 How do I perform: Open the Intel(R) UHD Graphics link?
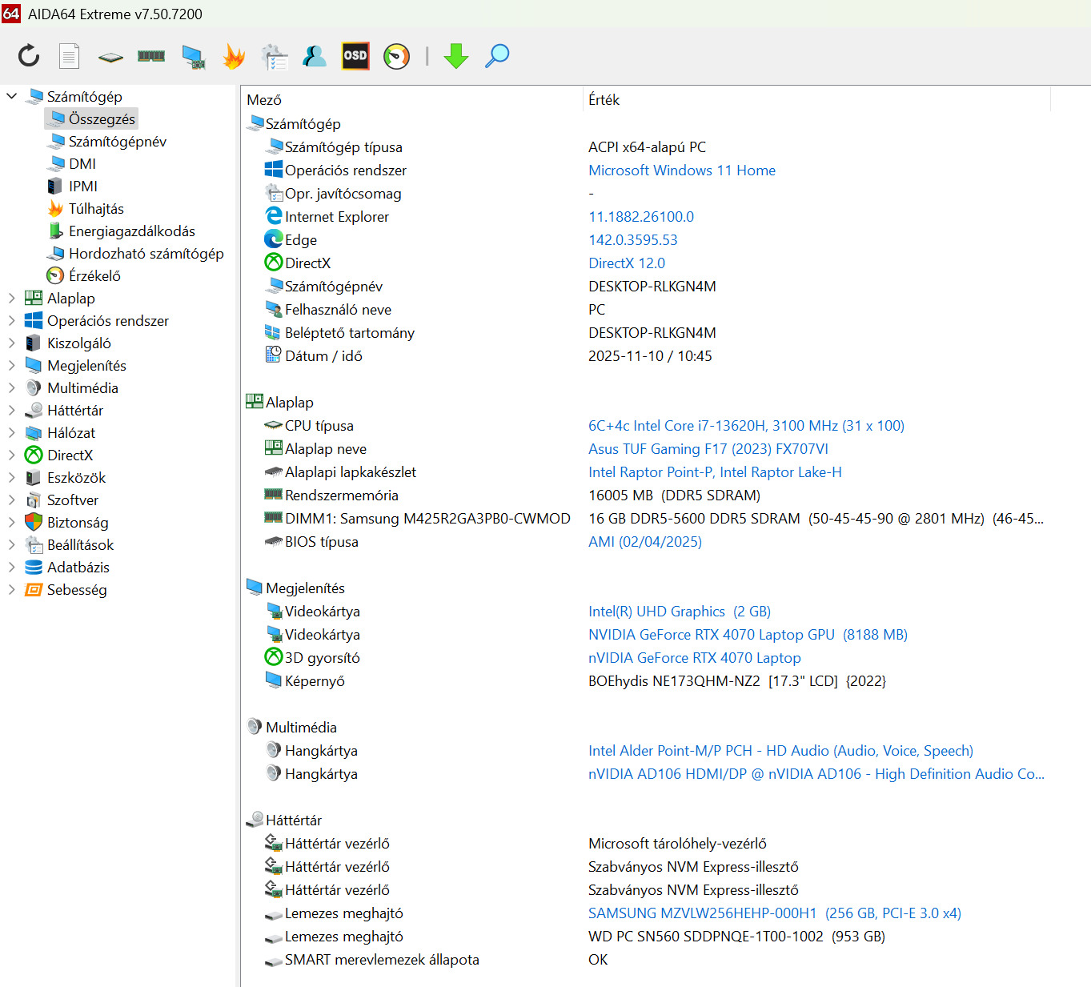(x=680, y=611)
